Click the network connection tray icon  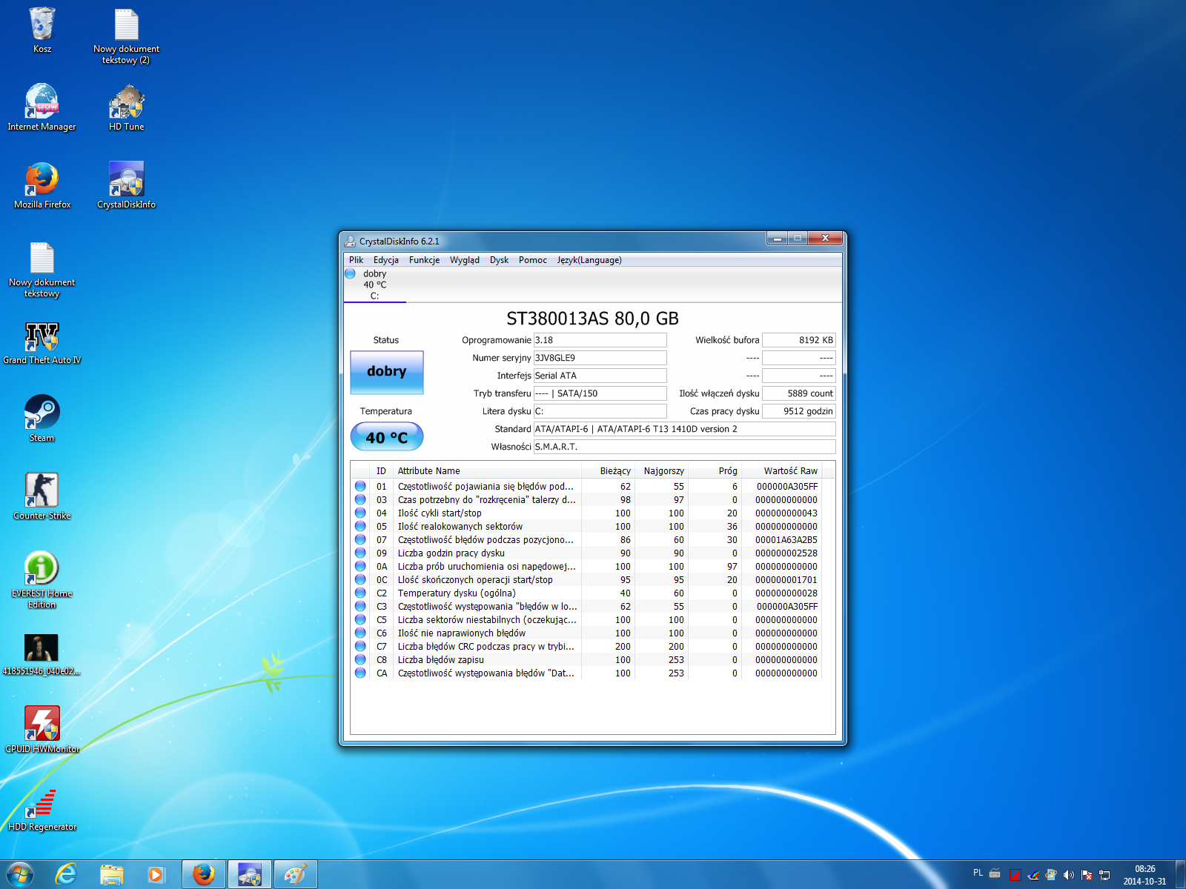click(x=1104, y=875)
